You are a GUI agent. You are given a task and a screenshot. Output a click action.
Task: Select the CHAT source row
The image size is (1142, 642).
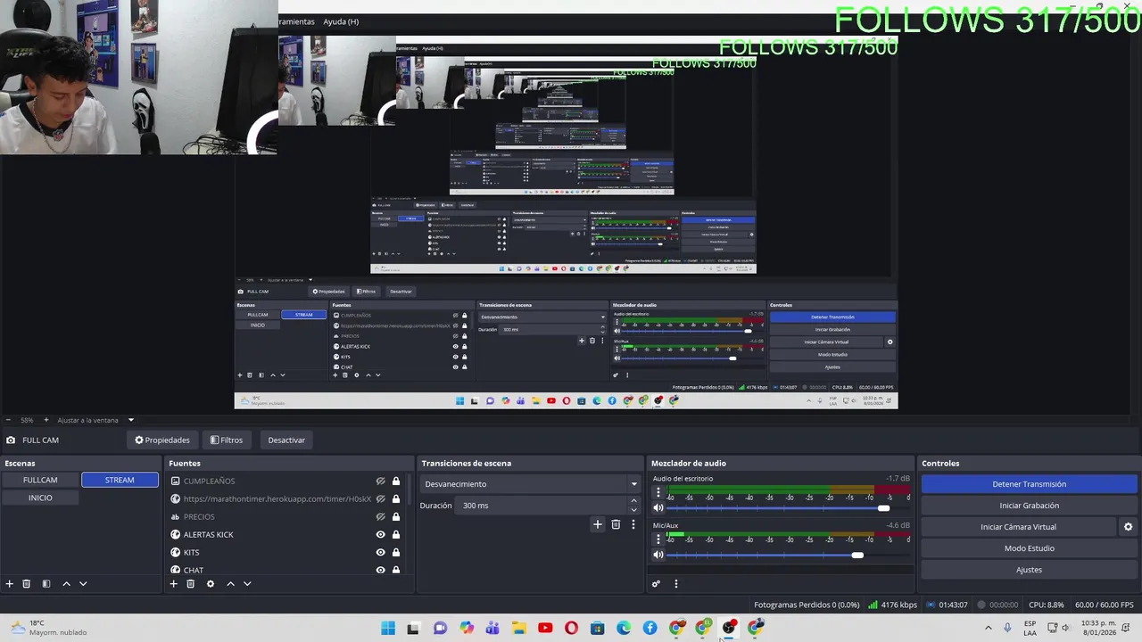coord(285,570)
